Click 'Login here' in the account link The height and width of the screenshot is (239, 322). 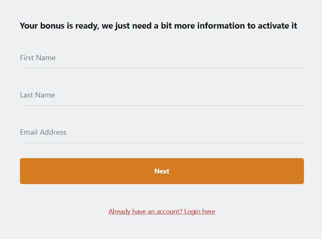(200, 211)
